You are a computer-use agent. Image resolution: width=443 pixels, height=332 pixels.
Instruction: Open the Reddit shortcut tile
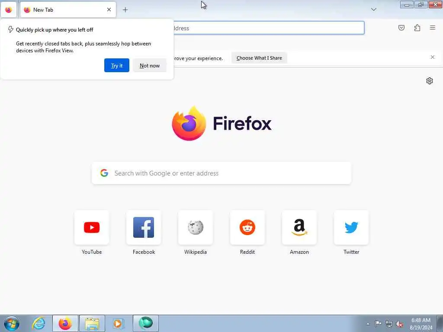[x=247, y=227]
